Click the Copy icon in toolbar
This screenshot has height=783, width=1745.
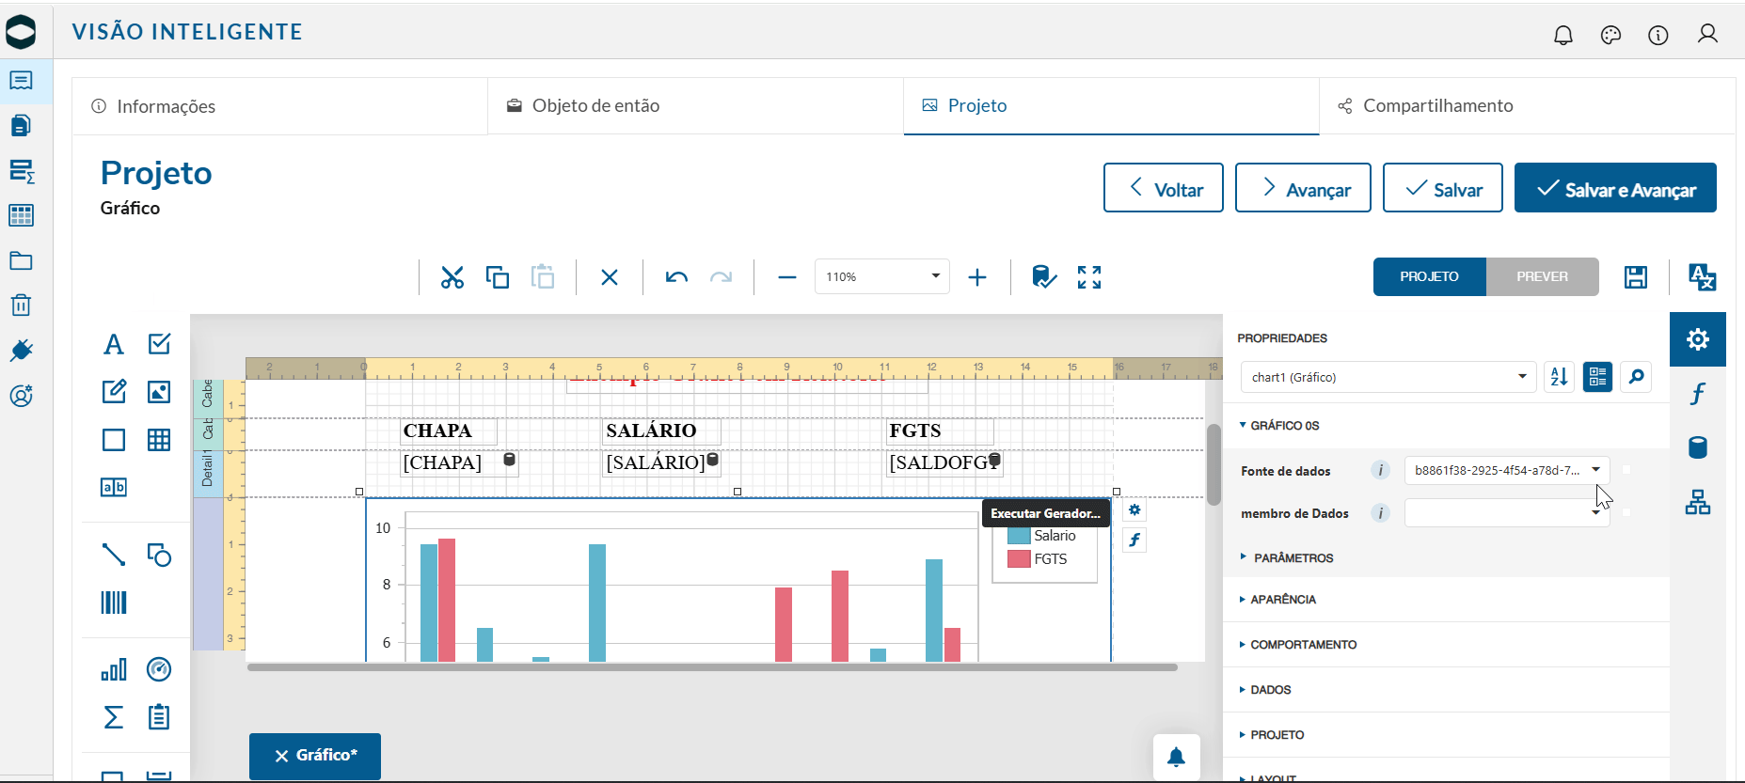point(498,277)
